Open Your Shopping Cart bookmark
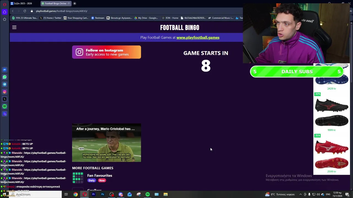 point(76,18)
